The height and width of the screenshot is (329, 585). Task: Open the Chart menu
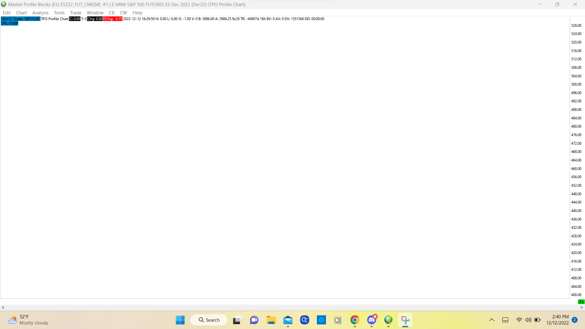tap(21, 13)
